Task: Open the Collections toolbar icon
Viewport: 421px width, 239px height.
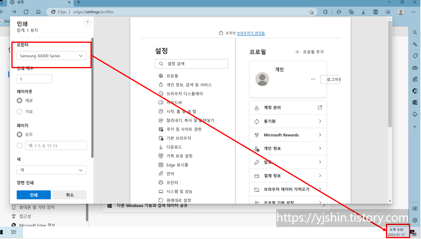Action: point(351,12)
